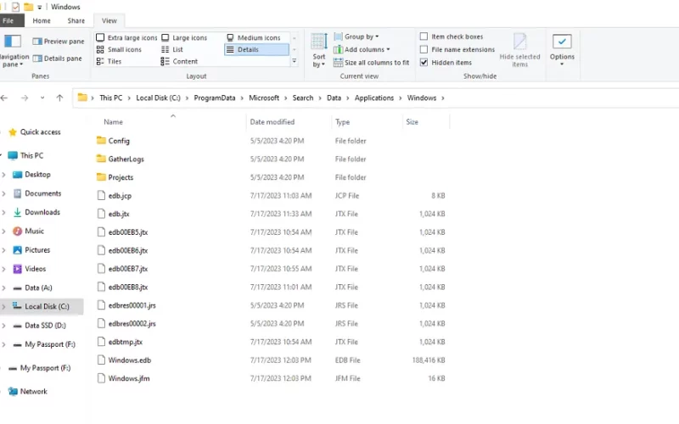Open the Add columns dropdown
679x424 pixels.
(362, 49)
